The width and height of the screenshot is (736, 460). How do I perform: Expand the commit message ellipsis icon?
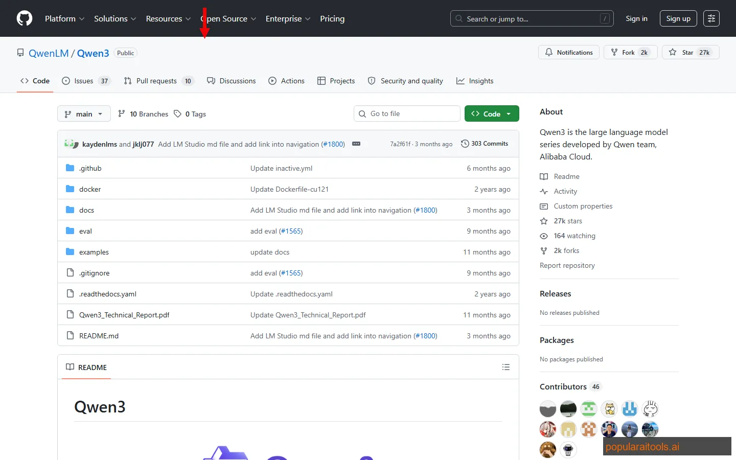(356, 144)
